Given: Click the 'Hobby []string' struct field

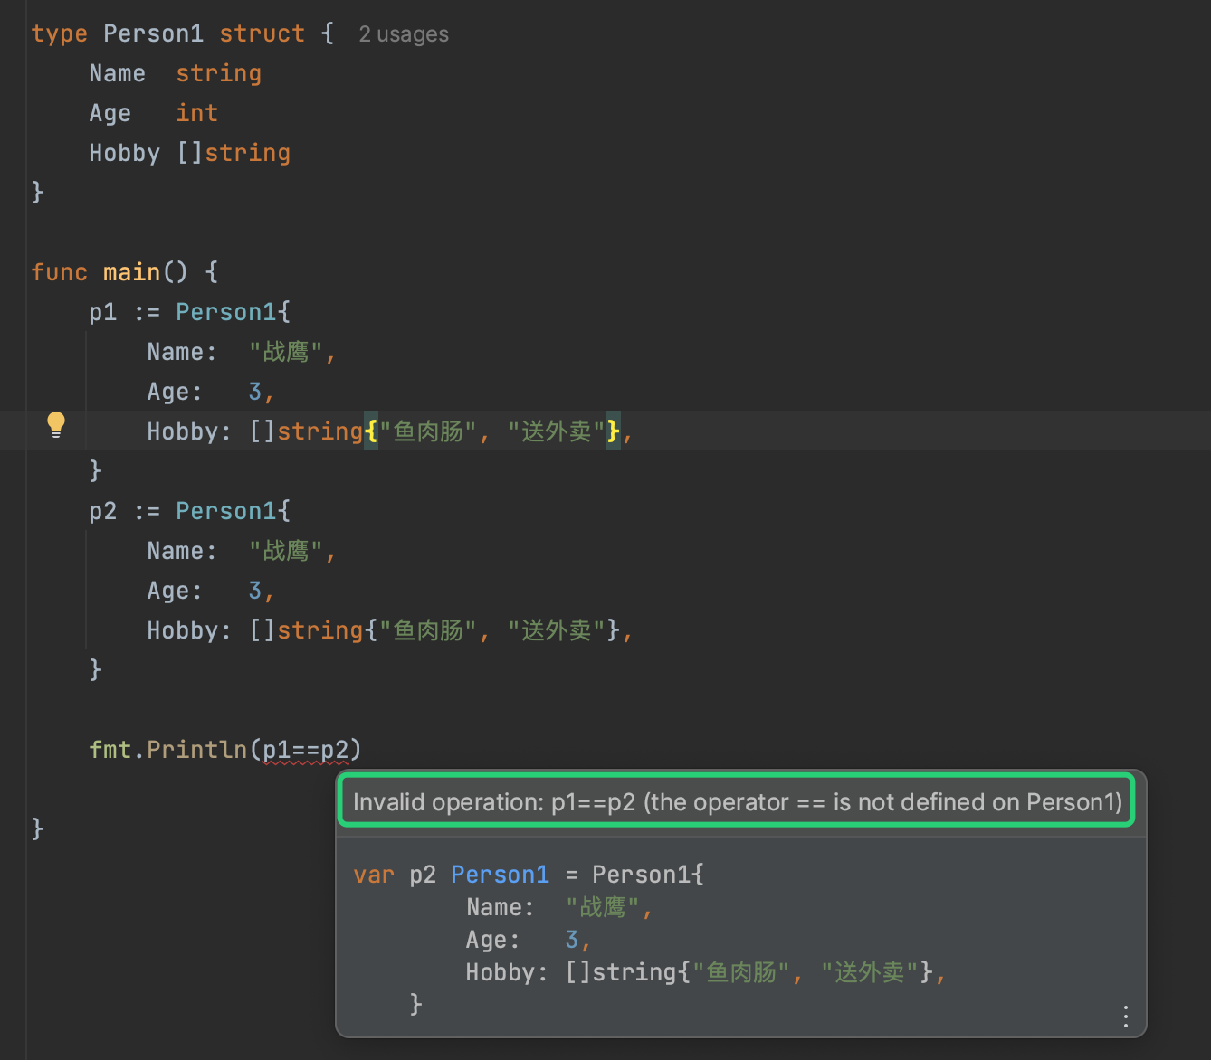Looking at the screenshot, I should point(189,153).
